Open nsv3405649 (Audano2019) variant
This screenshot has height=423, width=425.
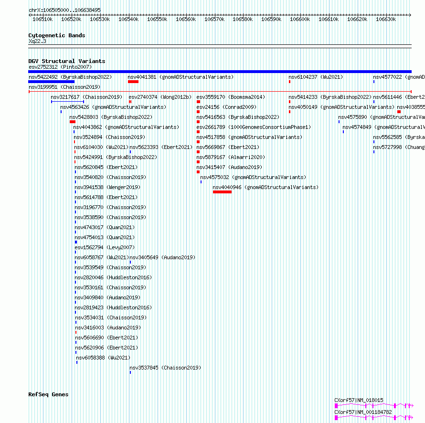(162, 257)
